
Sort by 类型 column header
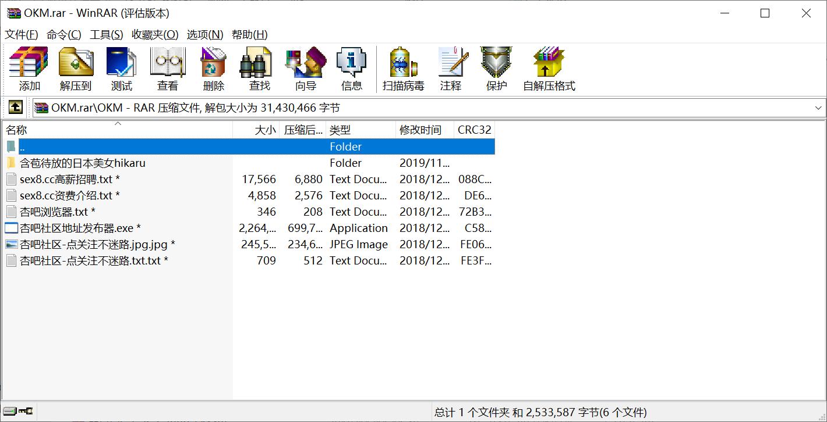click(x=361, y=130)
